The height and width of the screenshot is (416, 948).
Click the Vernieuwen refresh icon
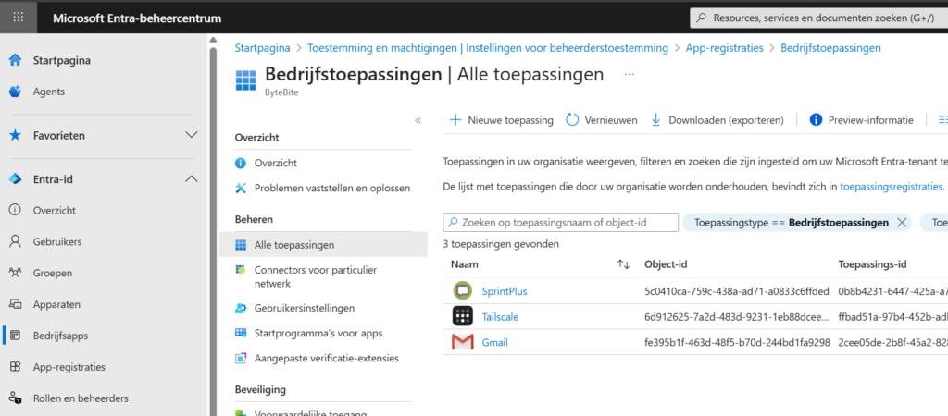(572, 120)
